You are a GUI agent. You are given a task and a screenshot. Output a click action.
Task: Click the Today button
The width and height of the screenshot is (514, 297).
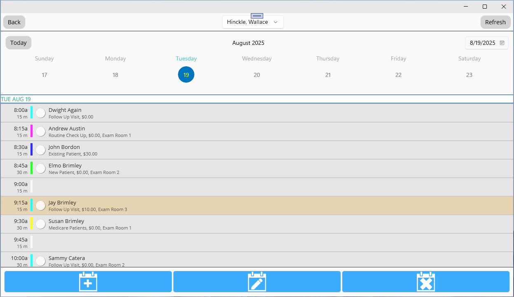(x=19, y=43)
